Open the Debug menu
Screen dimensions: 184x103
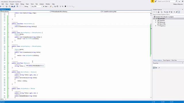pos(22,4)
